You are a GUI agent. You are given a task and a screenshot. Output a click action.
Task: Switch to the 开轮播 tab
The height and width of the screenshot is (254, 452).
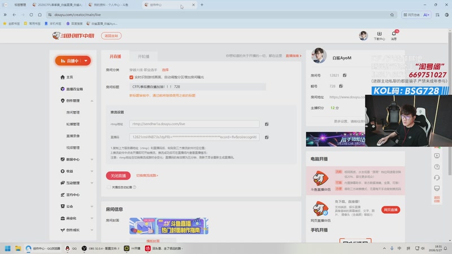pos(144,56)
